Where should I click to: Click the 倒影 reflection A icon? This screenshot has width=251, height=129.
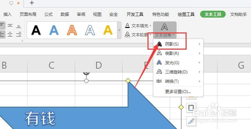[159, 53]
